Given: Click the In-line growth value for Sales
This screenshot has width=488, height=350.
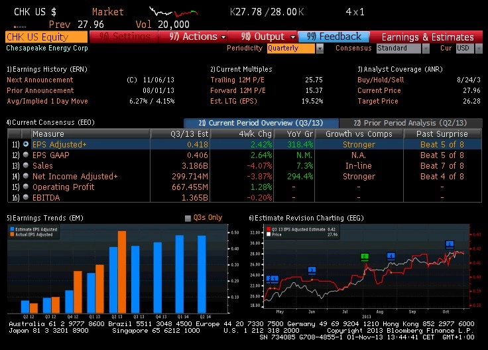Looking at the screenshot, I should click(359, 166).
